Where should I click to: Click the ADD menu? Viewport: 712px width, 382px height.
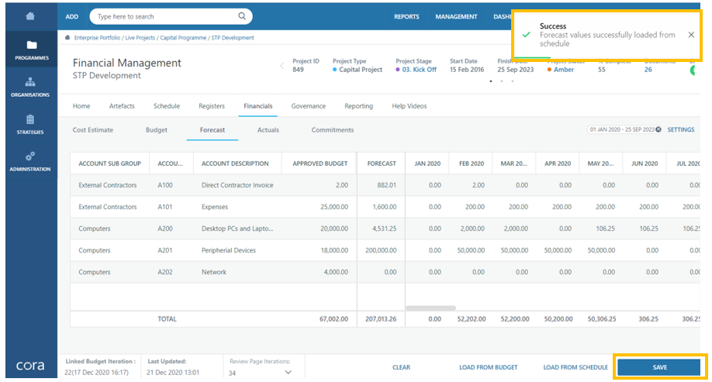click(72, 16)
